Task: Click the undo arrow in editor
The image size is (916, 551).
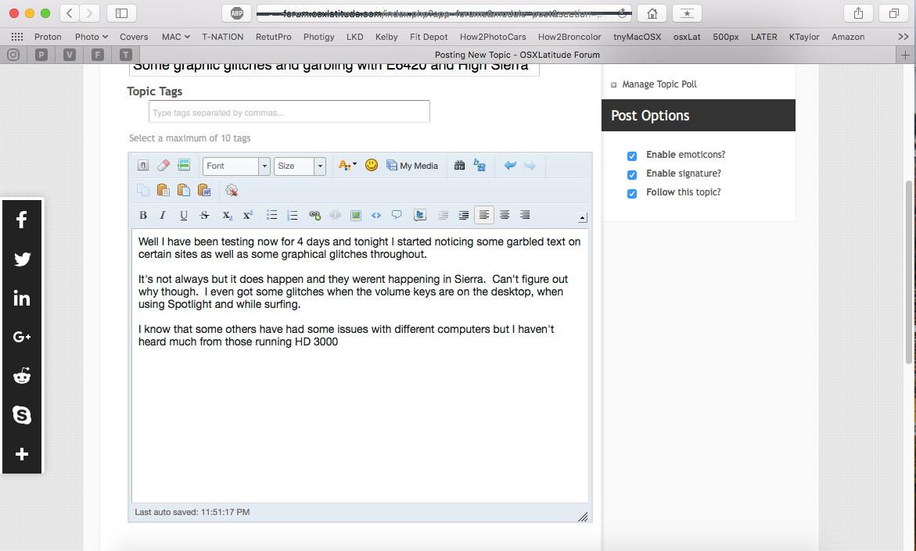Action: point(510,165)
